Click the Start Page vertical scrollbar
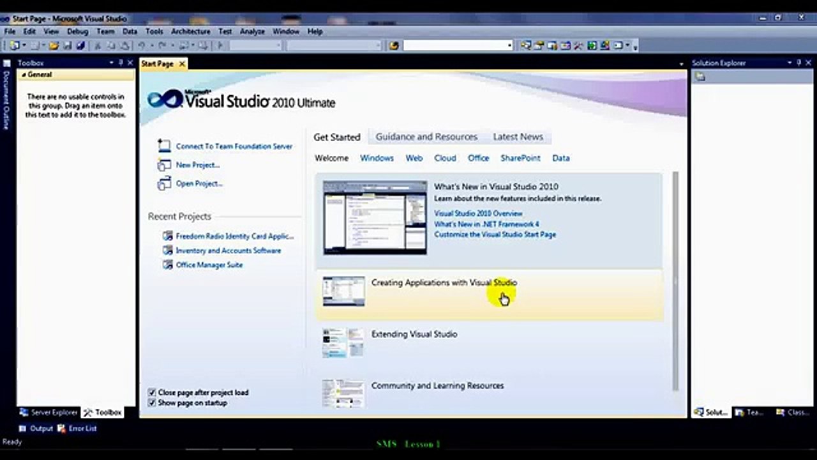 [x=674, y=281]
